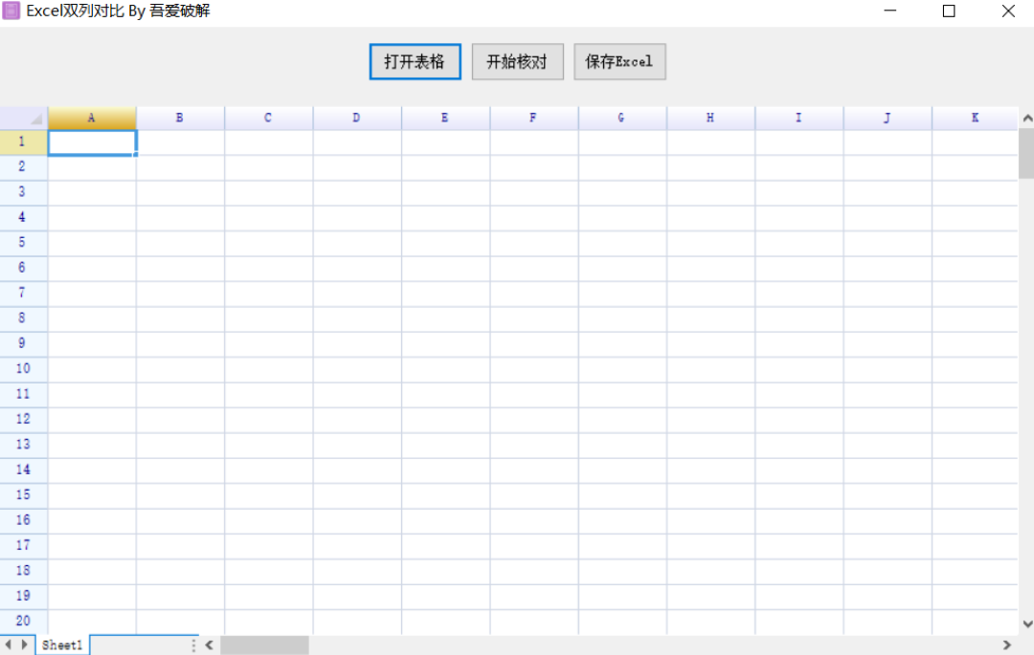Click the splitter handle beside the sheet tabs
This screenshot has width=1034, height=655.
(192, 645)
